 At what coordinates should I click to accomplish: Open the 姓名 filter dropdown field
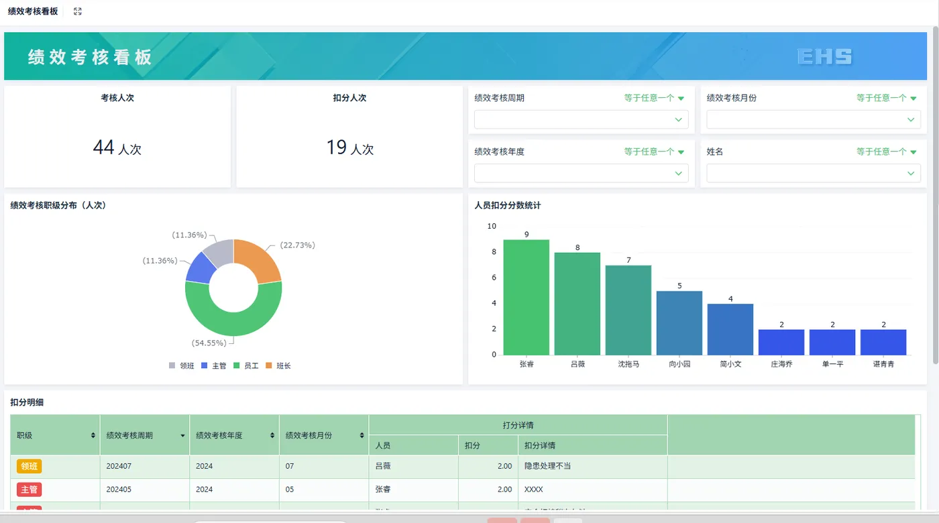tap(814, 173)
